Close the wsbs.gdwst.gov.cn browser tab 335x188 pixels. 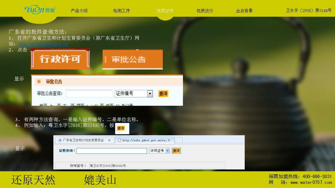(x=169, y=140)
